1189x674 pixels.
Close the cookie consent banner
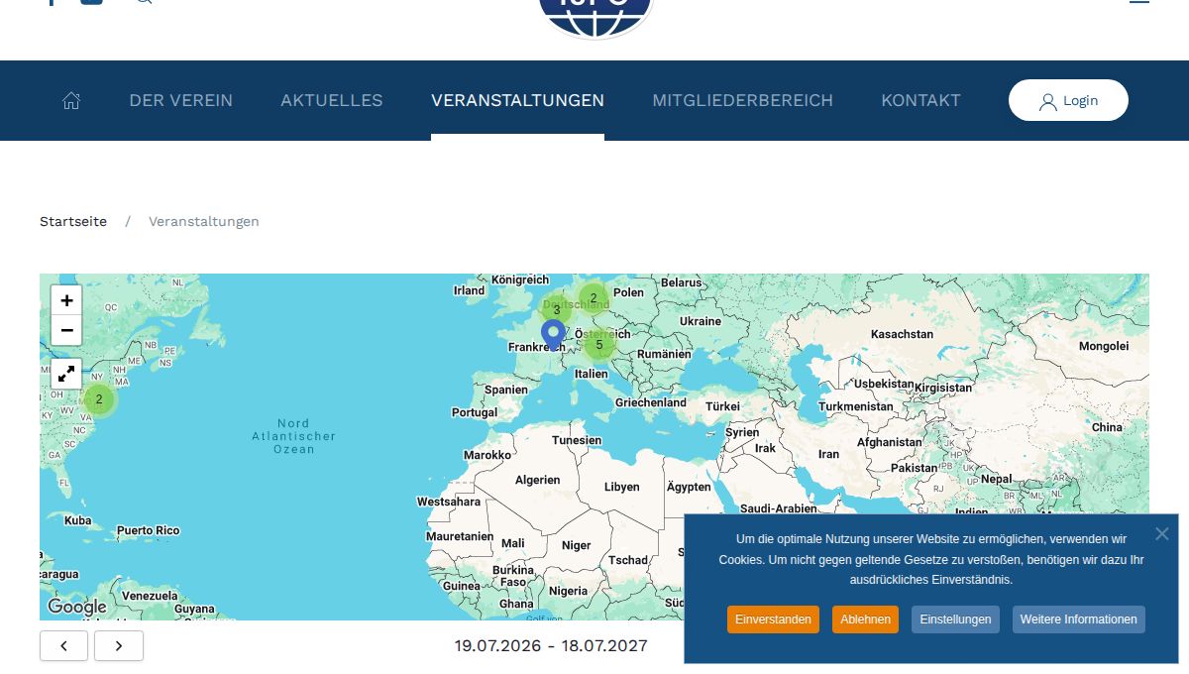click(1162, 533)
